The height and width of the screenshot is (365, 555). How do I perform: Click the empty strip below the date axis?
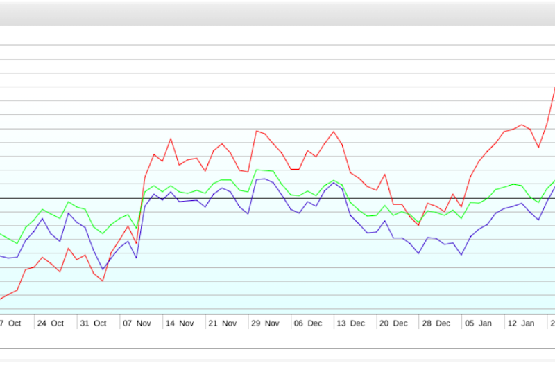pyautogui.click(x=277, y=339)
